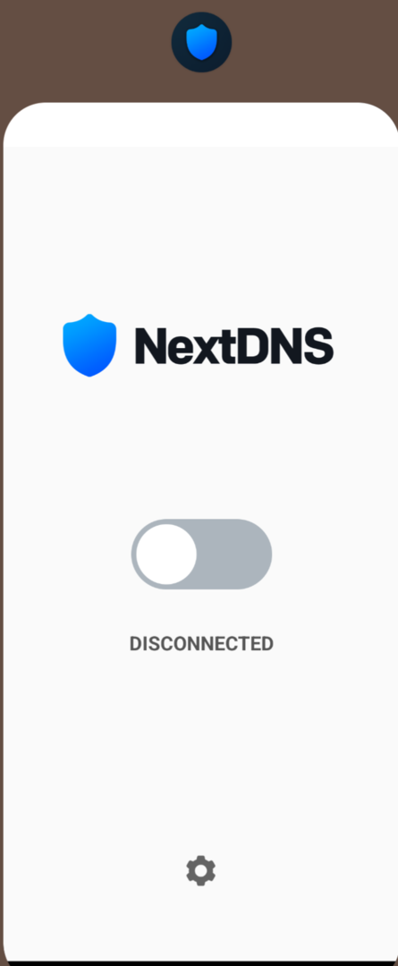The image size is (398, 966).
Task: Open the recent-apps menu from the circular shield icon
Action: click(x=201, y=43)
